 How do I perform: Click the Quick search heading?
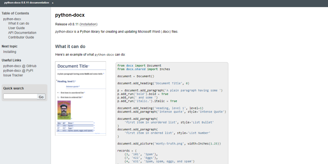[x=13, y=88]
